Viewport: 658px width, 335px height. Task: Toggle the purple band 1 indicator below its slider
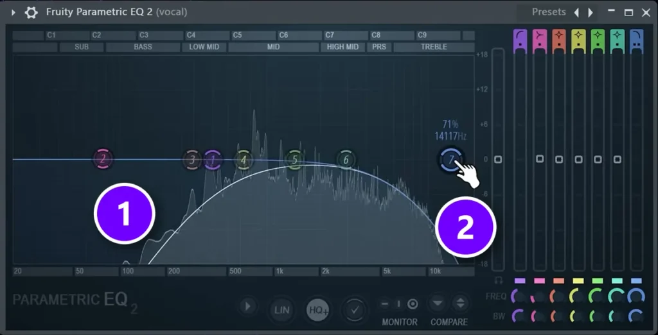pyautogui.click(x=519, y=280)
